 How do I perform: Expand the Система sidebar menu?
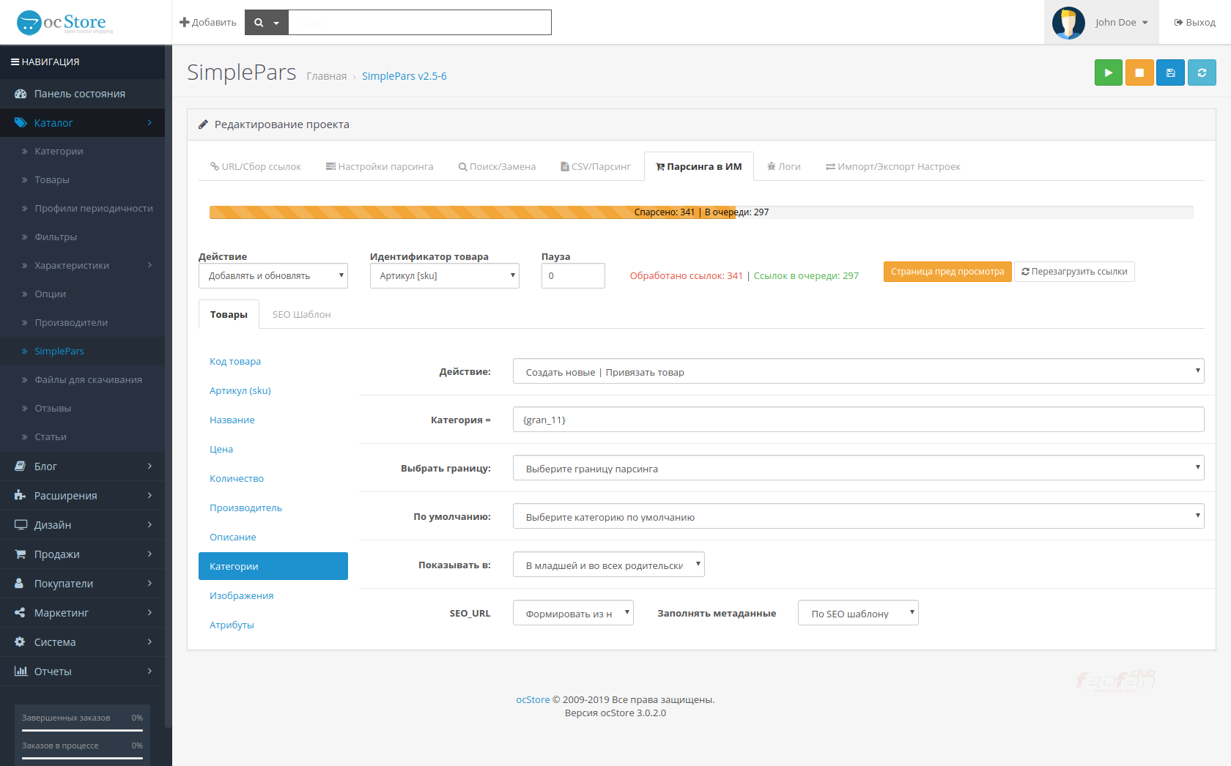82,642
